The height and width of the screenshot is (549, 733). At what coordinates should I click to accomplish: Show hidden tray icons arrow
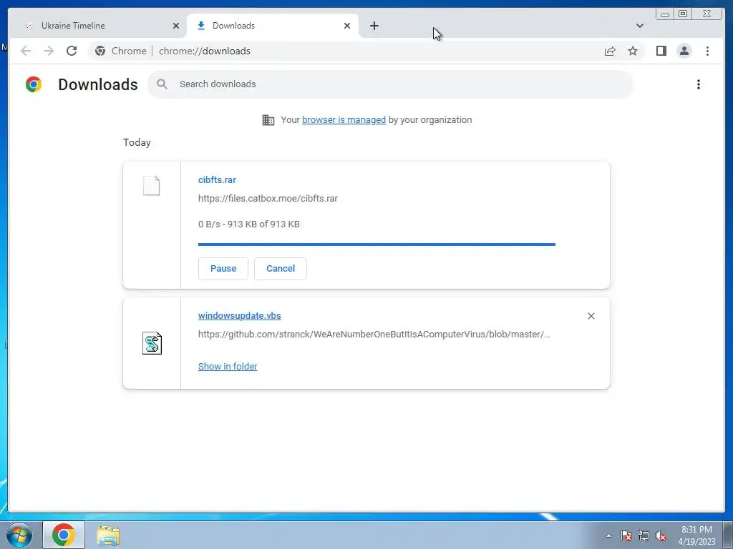[x=608, y=535]
